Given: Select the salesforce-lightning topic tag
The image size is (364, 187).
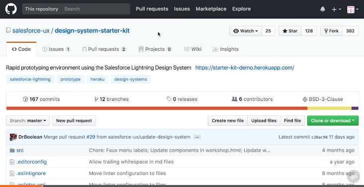Looking at the screenshot, I should click(30, 79).
